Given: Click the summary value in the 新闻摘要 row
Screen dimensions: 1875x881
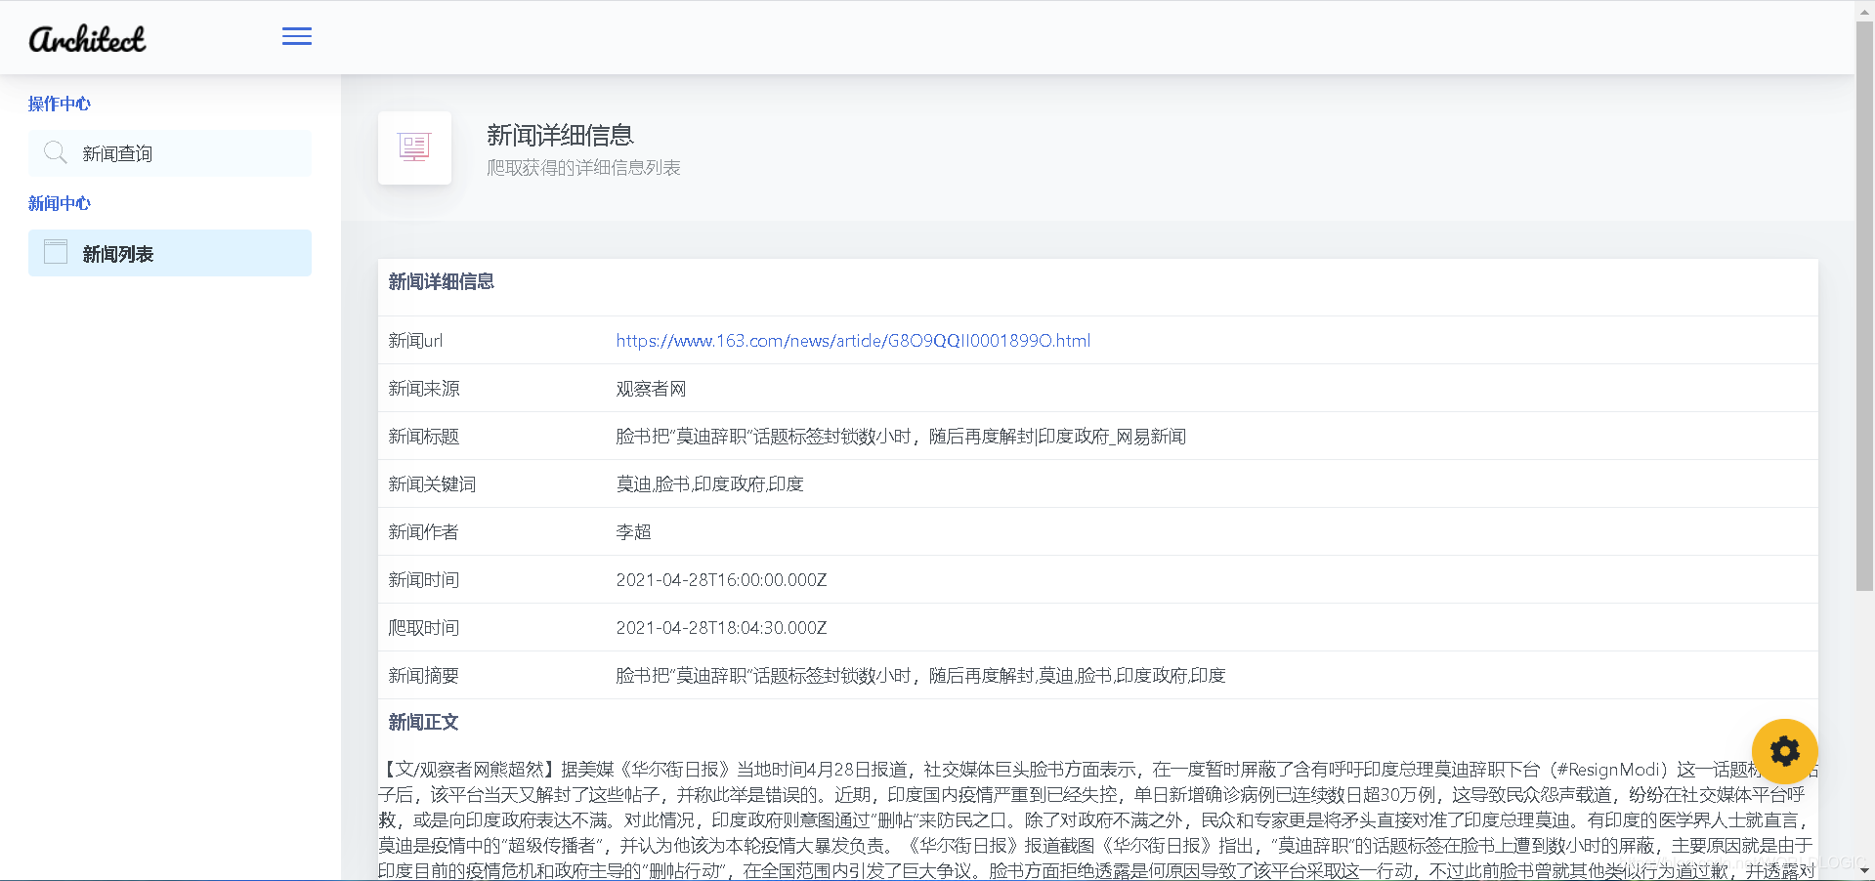Looking at the screenshot, I should tap(920, 676).
